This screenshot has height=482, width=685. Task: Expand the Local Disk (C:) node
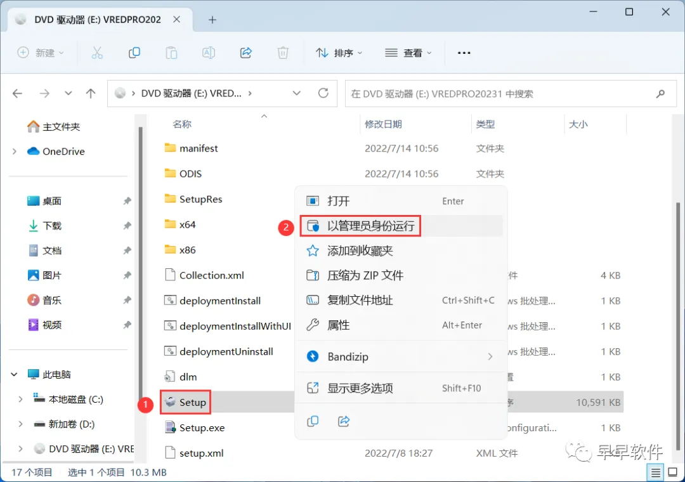20,400
